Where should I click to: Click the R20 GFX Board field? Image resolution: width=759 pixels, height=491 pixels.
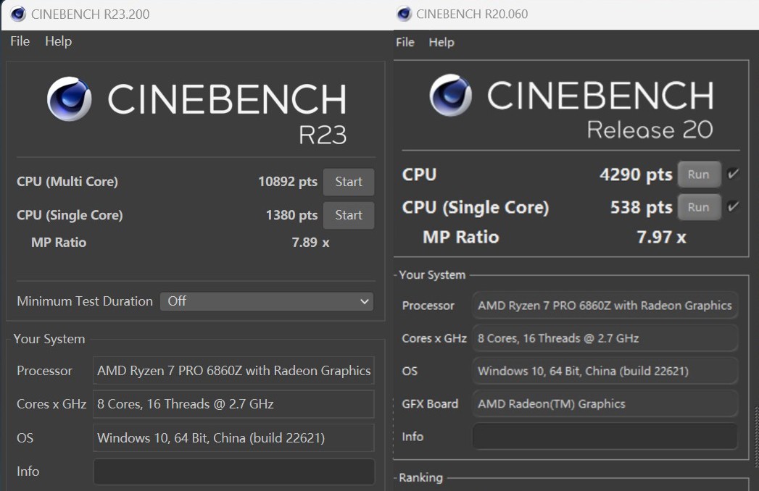(605, 404)
